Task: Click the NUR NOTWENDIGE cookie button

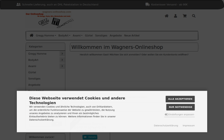Action: click(180, 107)
